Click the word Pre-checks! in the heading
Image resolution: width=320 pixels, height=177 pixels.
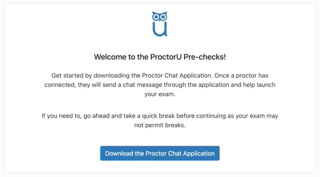205,57
